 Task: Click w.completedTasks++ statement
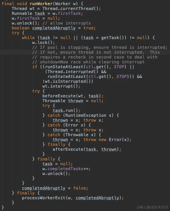[x=66, y=169]
